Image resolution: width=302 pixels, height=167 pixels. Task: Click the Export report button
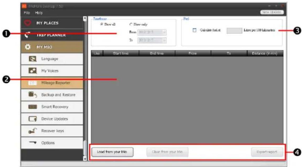pos(267,152)
